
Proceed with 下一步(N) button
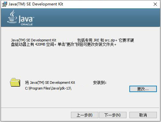pos(113,115)
